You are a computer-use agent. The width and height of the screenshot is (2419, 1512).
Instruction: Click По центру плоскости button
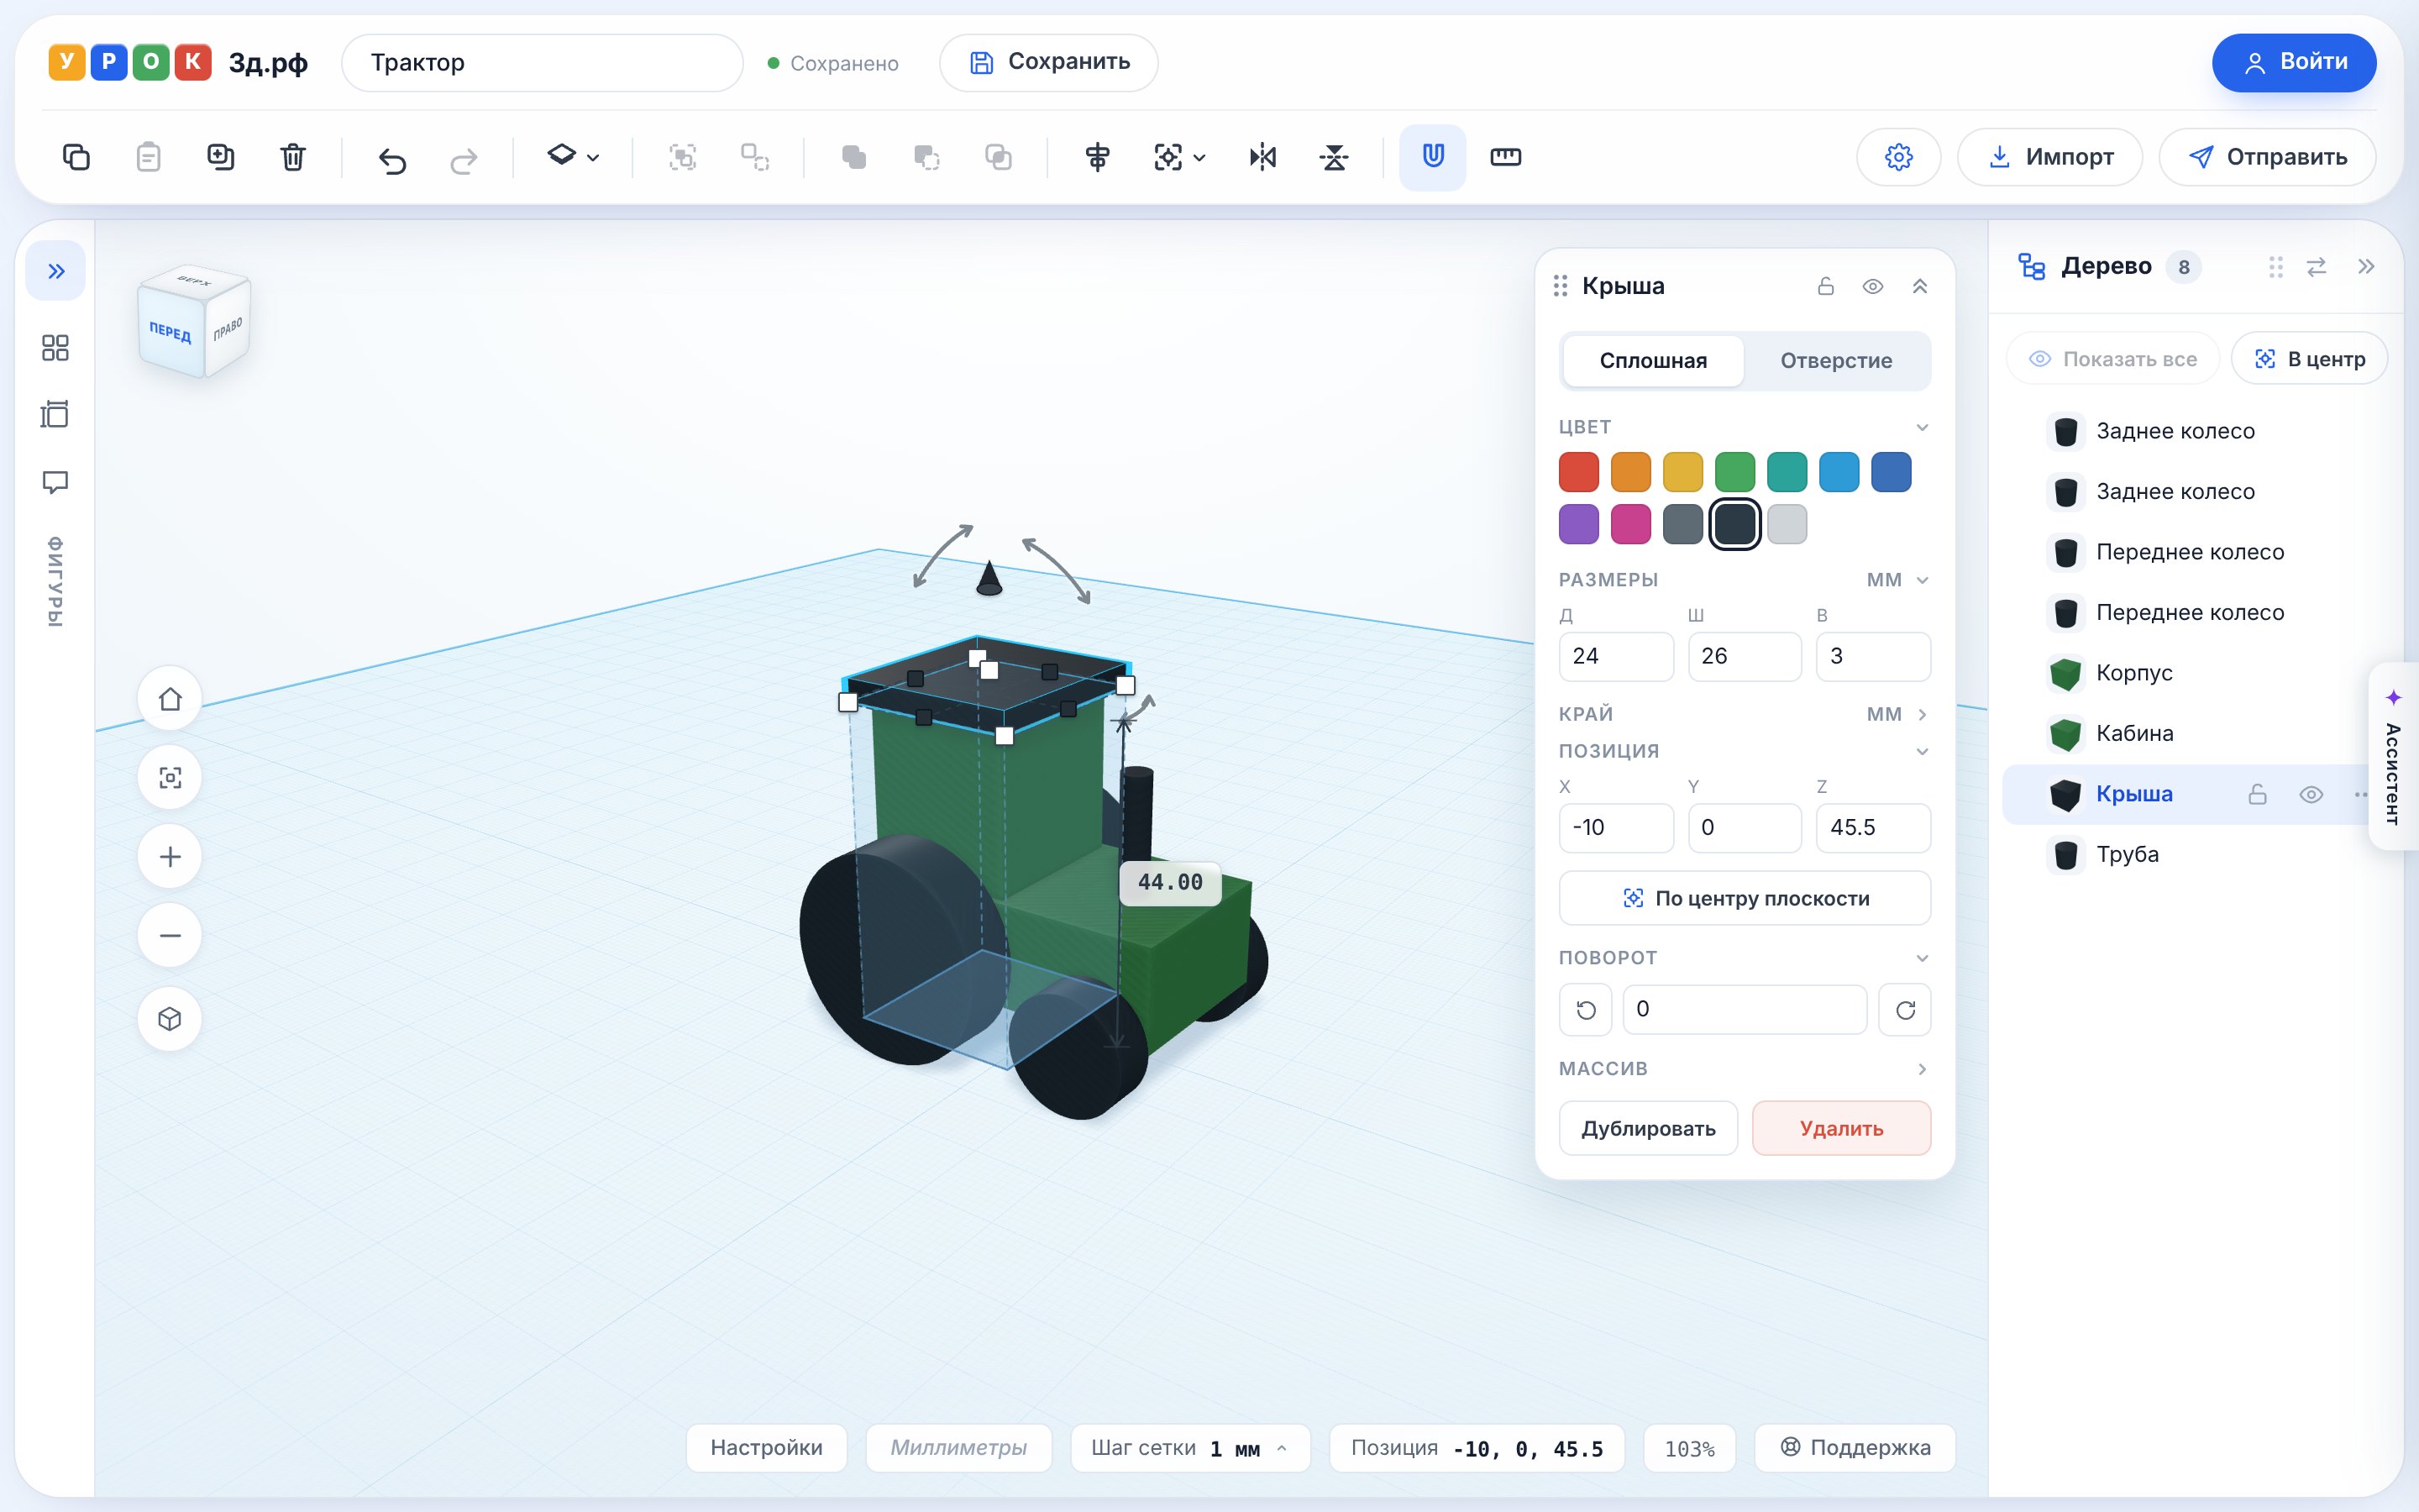pyautogui.click(x=1745, y=899)
